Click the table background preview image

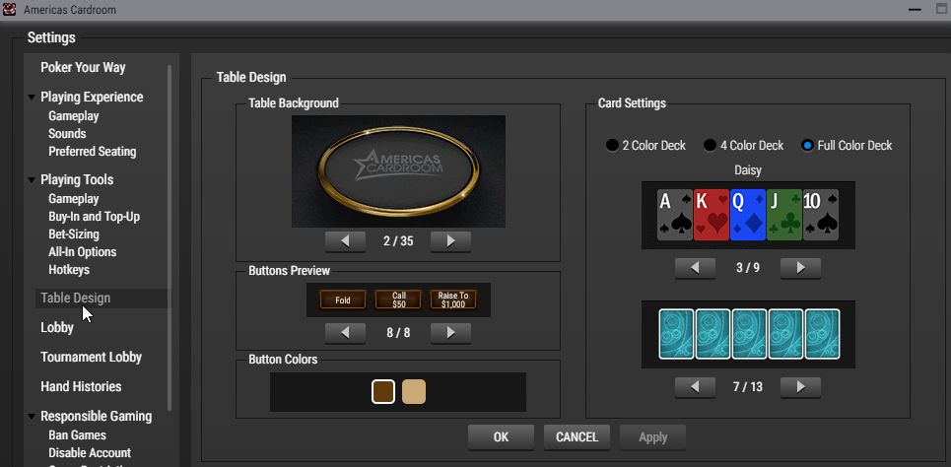click(398, 171)
